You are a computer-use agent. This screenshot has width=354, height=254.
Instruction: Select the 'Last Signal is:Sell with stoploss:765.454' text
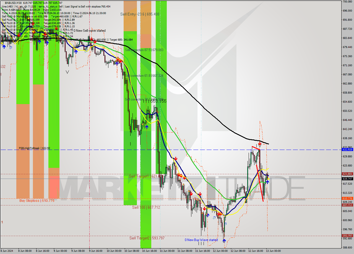88,6
